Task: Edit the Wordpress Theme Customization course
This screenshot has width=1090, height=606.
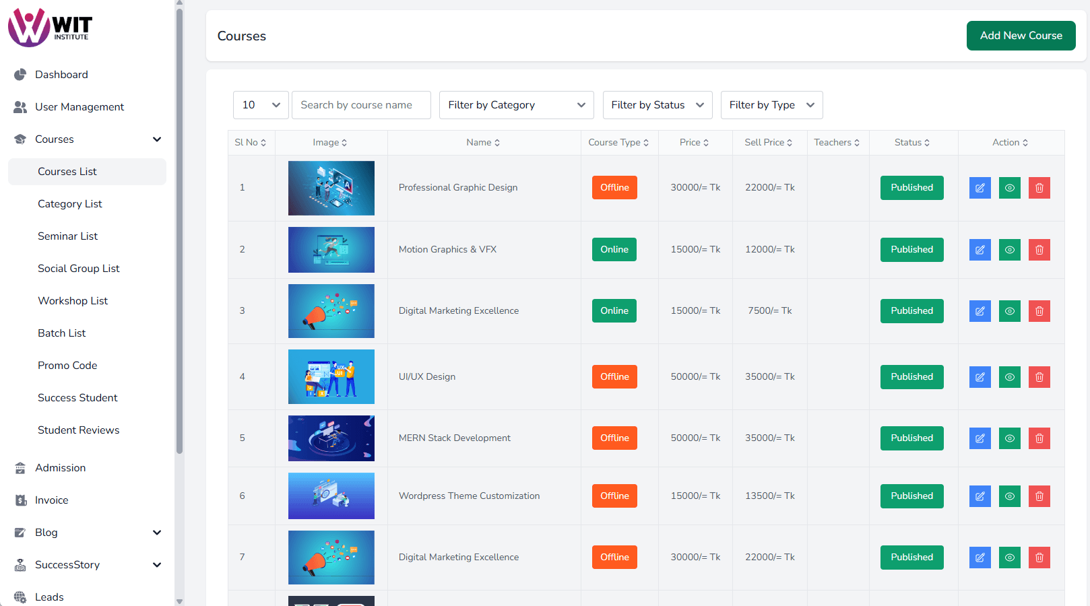Action: [980, 496]
